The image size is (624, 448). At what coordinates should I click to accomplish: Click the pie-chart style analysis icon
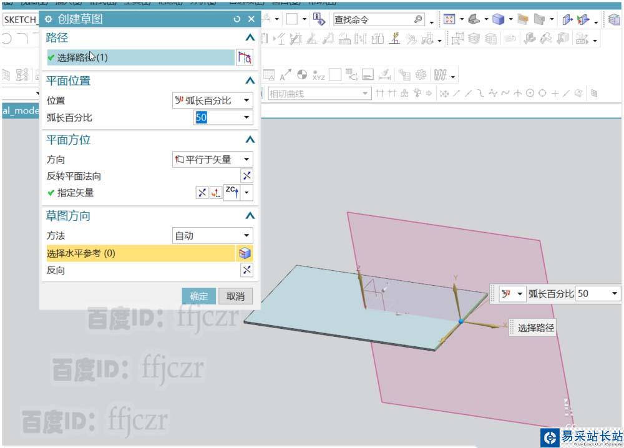302,74
